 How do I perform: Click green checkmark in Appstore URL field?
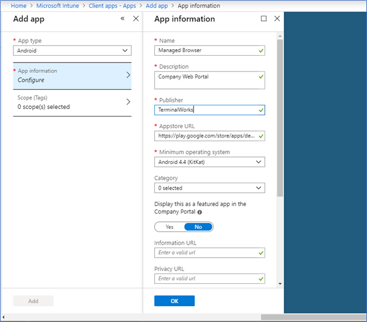point(261,136)
